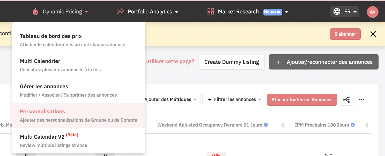The height and width of the screenshot is (156, 385).
Task: Click info icon beside Weekend Adjusted Occupancy
Action: pos(266,125)
